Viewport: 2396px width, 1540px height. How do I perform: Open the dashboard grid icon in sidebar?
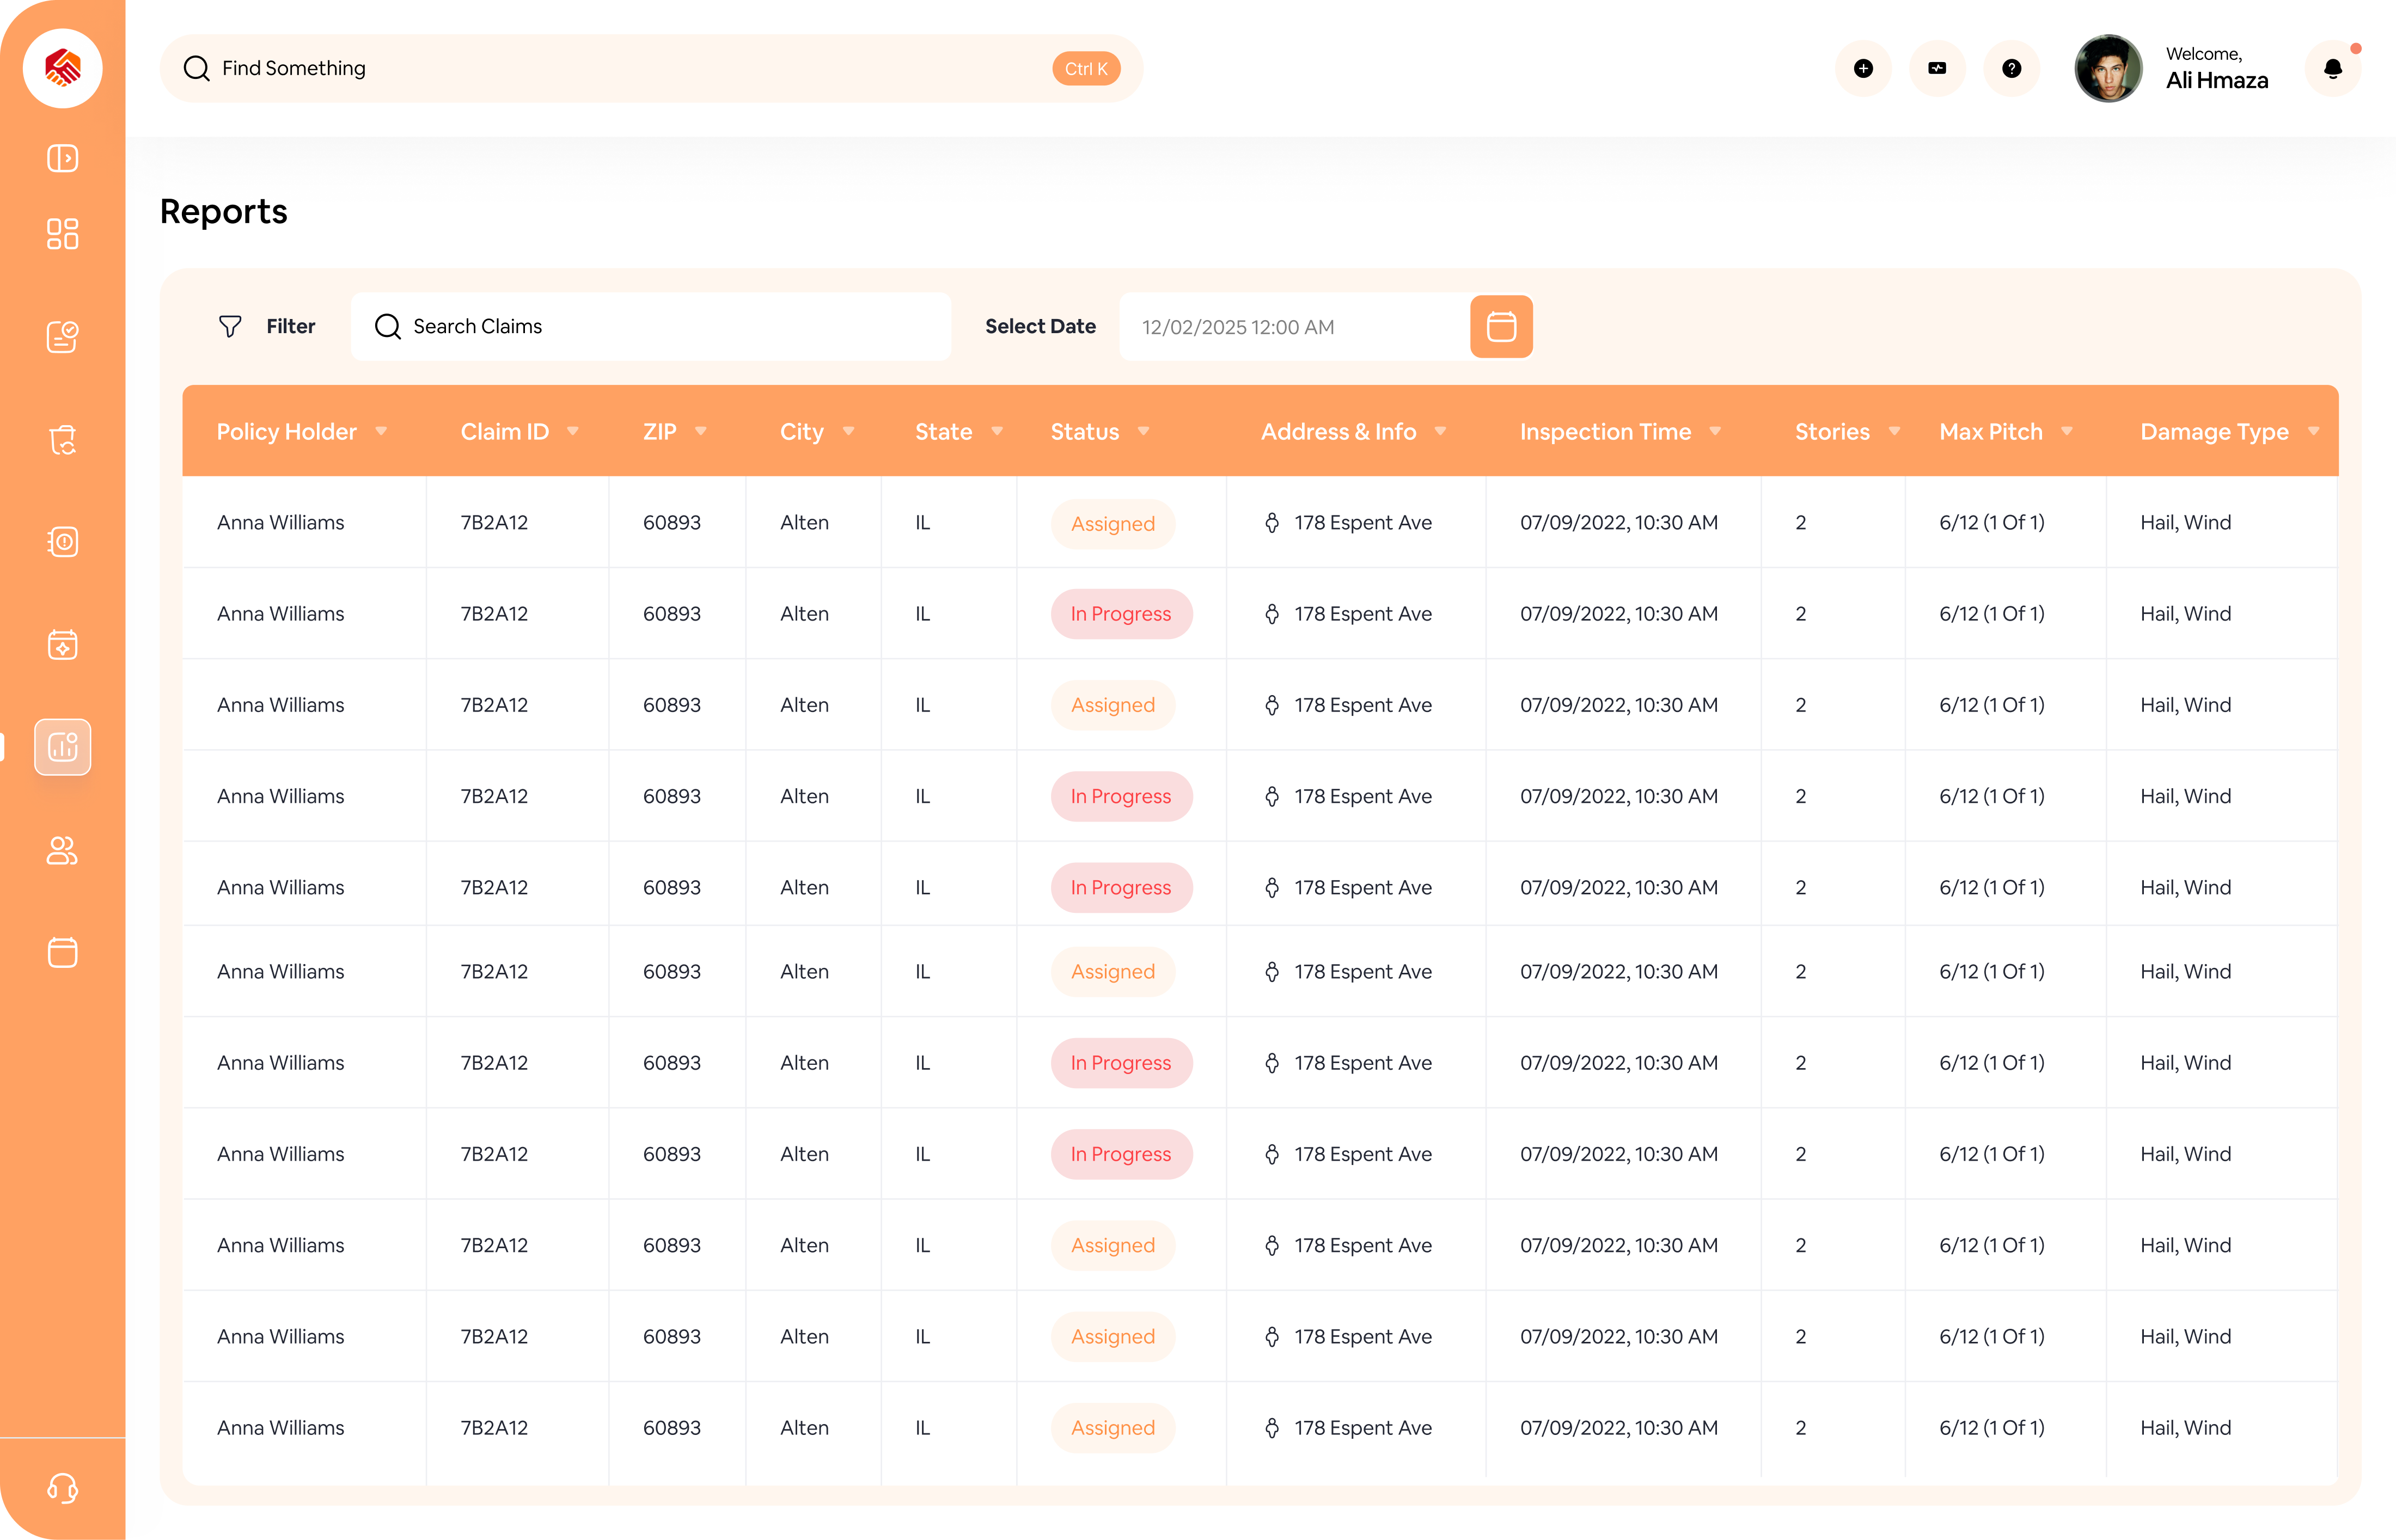(x=62, y=234)
